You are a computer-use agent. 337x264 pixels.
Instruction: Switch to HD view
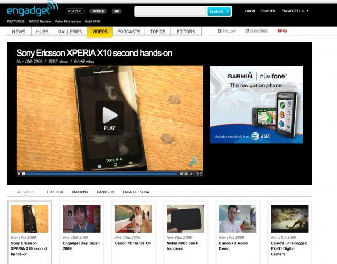pyautogui.click(x=117, y=11)
